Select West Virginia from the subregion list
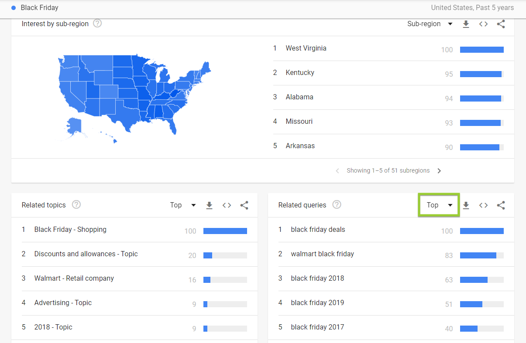526x343 pixels. coord(306,48)
